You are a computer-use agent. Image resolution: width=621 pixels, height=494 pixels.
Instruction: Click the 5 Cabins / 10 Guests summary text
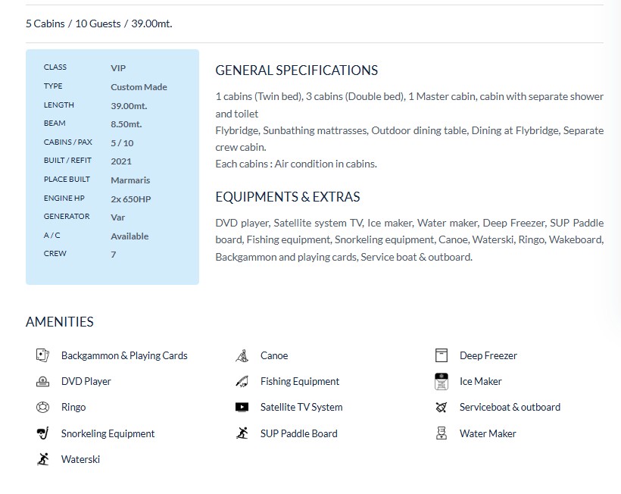(x=98, y=23)
